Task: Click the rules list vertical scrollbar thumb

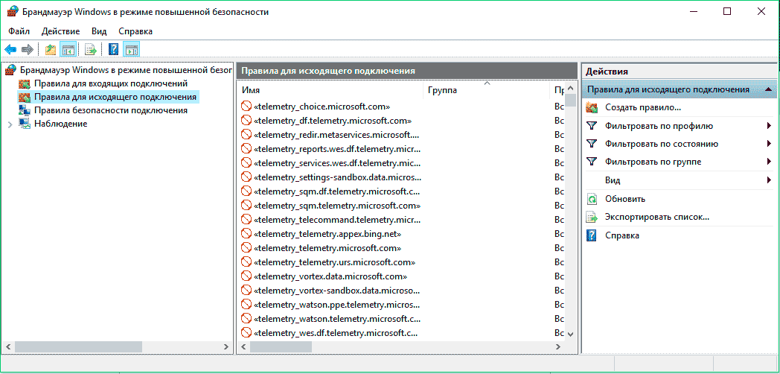Action: pyautogui.click(x=570, y=100)
